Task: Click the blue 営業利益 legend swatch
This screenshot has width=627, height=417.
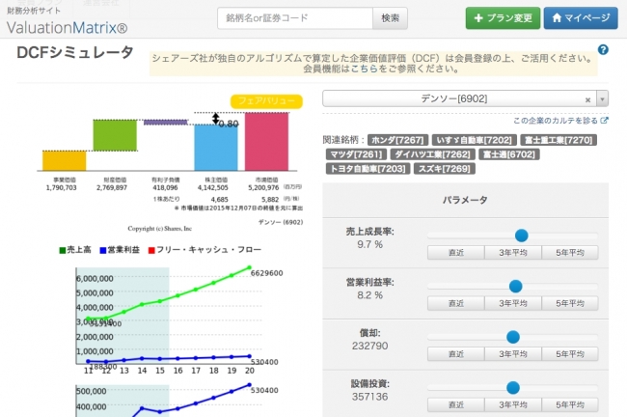Action: point(103,251)
